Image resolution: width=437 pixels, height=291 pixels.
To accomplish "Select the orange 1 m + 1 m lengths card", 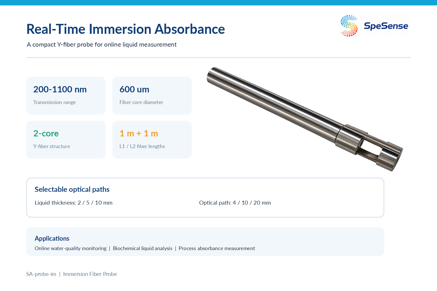I will coord(152,140).
